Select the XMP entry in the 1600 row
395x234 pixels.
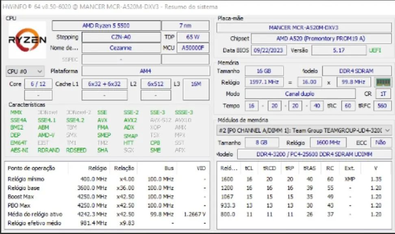pyautogui.click(x=350, y=179)
